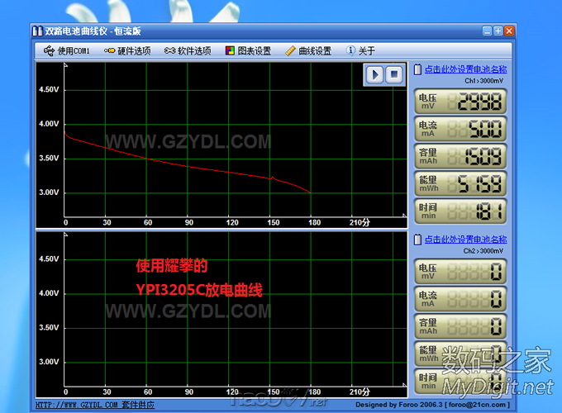Click the Ch1 能量 mWh energy display
The image size is (562, 413).
[x=460, y=183]
